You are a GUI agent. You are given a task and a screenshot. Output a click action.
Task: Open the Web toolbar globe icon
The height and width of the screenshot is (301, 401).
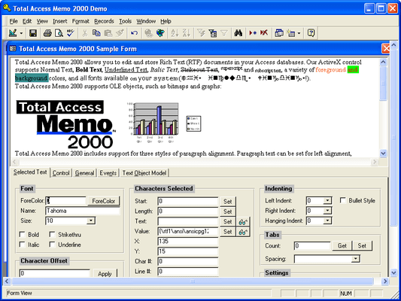[160, 33]
